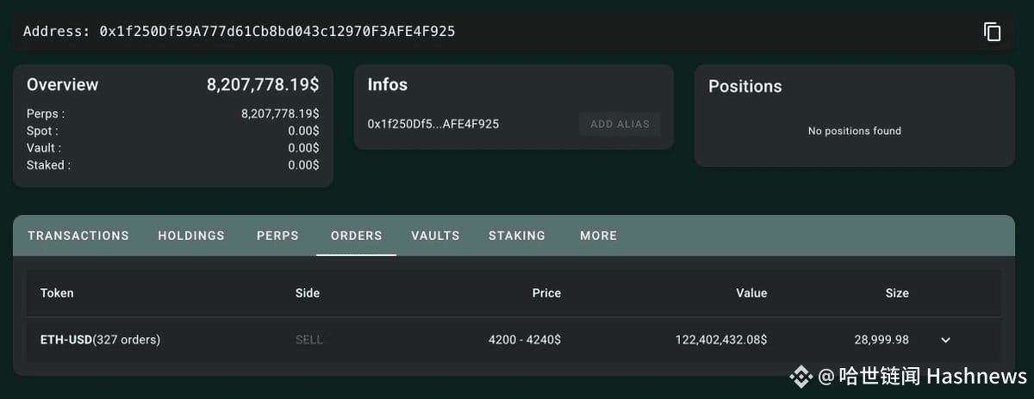Go to the STAKING tab
Image resolution: width=1034 pixels, height=399 pixels.
point(517,236)
